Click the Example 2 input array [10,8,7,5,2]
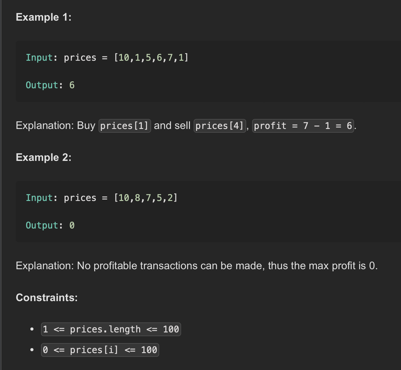 (146, 198)
